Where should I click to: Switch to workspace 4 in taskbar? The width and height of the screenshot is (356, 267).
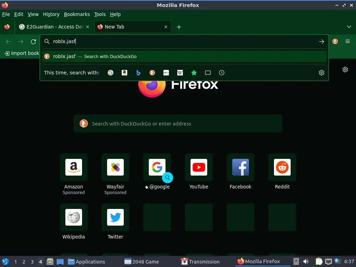(x=40, y=262)
